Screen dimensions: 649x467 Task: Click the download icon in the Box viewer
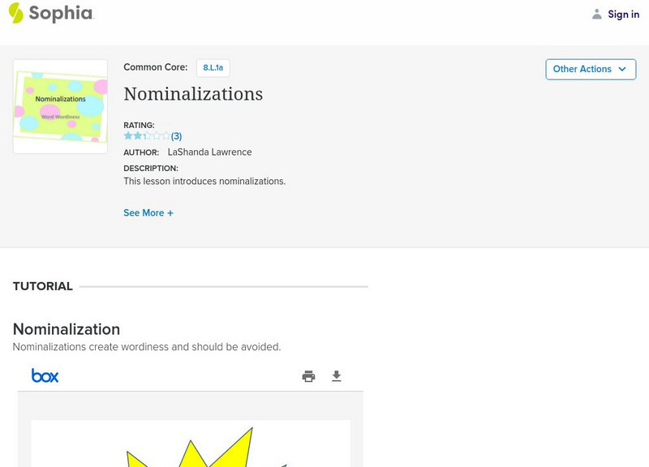point(336,376)
